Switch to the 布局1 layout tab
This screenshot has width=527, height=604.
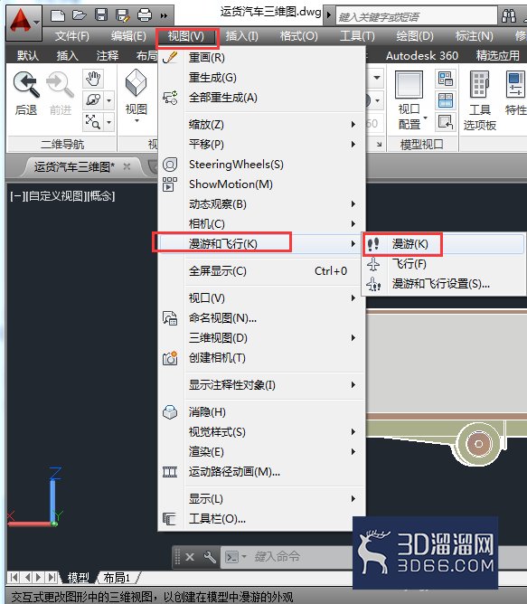tap(118, 578)
